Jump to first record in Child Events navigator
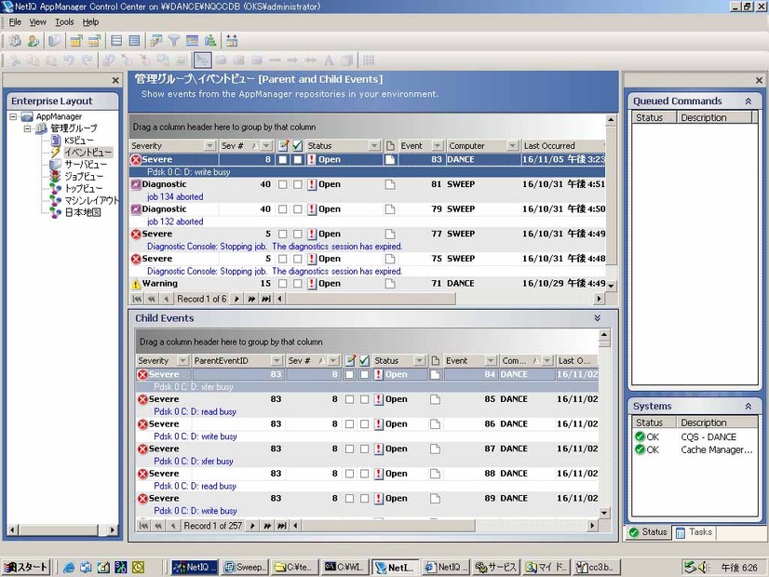 click(x=143, y=526)
